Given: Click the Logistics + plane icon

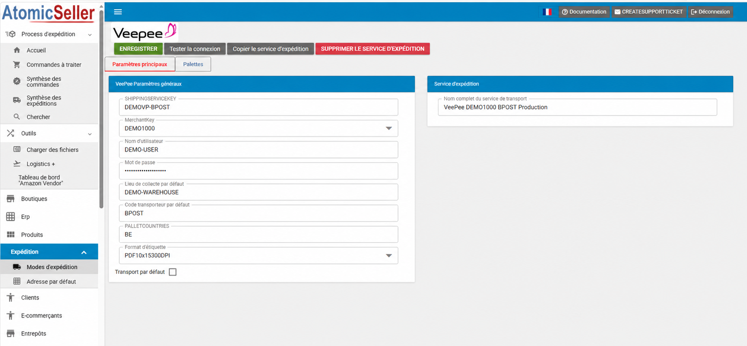Looking at the screenshot, I should click(x=17, y=164).
